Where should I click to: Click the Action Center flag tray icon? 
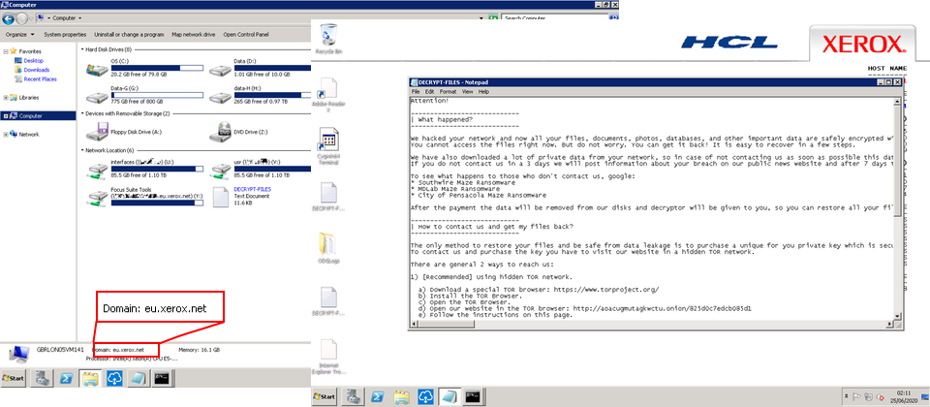click(x=856, y=396)
